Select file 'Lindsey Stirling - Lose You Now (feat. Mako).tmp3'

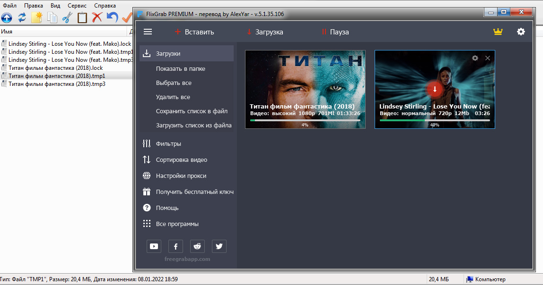pos(67,60)
